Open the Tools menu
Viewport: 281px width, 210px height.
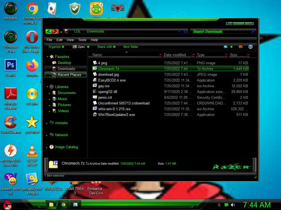82,40
